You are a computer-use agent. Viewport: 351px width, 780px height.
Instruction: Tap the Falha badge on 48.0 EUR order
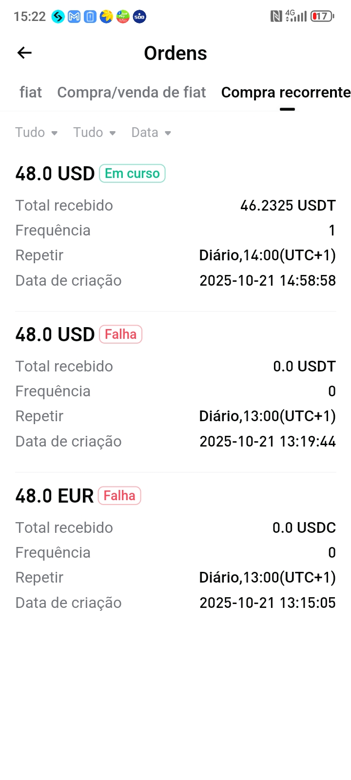point(119,496)
